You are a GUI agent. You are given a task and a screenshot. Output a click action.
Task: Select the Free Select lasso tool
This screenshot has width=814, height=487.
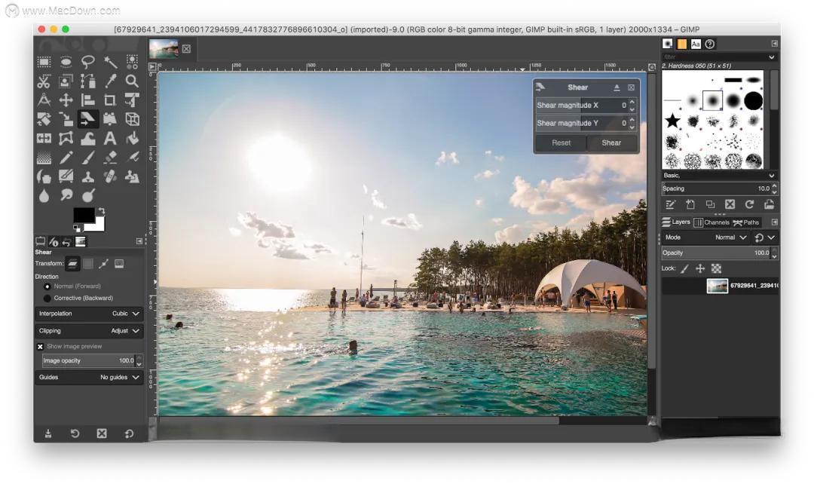click(88, 62)
